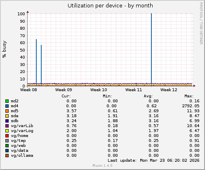Click the sda max value 8.47
Viewport: 205px width, 170px height.
[x=194, y=116]
